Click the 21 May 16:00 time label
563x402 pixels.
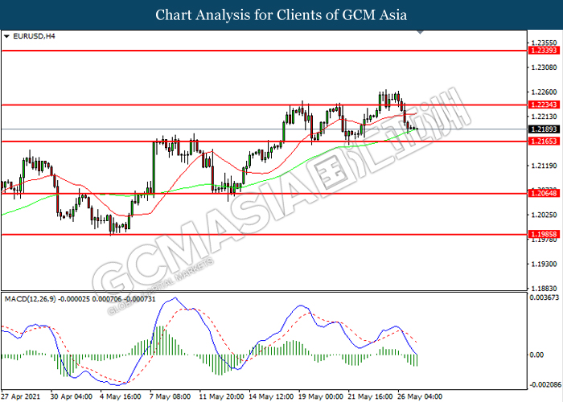pyautogui.click(x=371, y=397)
